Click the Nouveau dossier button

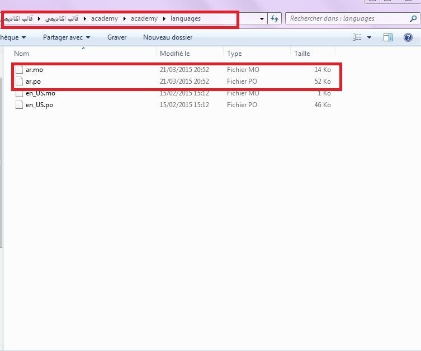coord(168,37)
